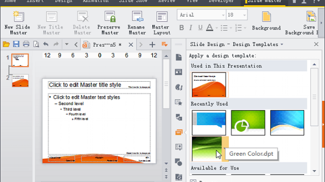Click active orange Slide Design sidebar icon
The height and width of the screenshot is (182, 325).
pyautogui.click(x=179, y=132)
